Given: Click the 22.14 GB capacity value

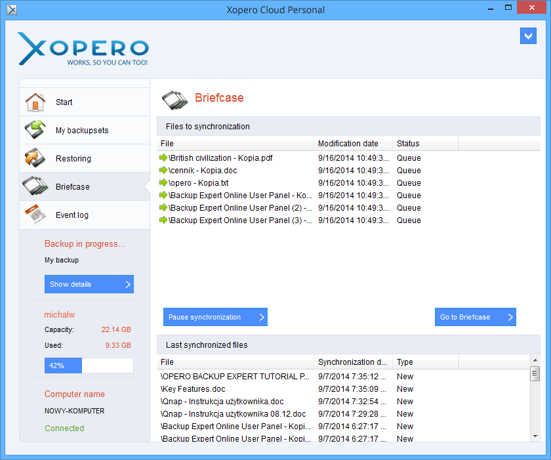Looking at the screenshot, I should point(116,329).
